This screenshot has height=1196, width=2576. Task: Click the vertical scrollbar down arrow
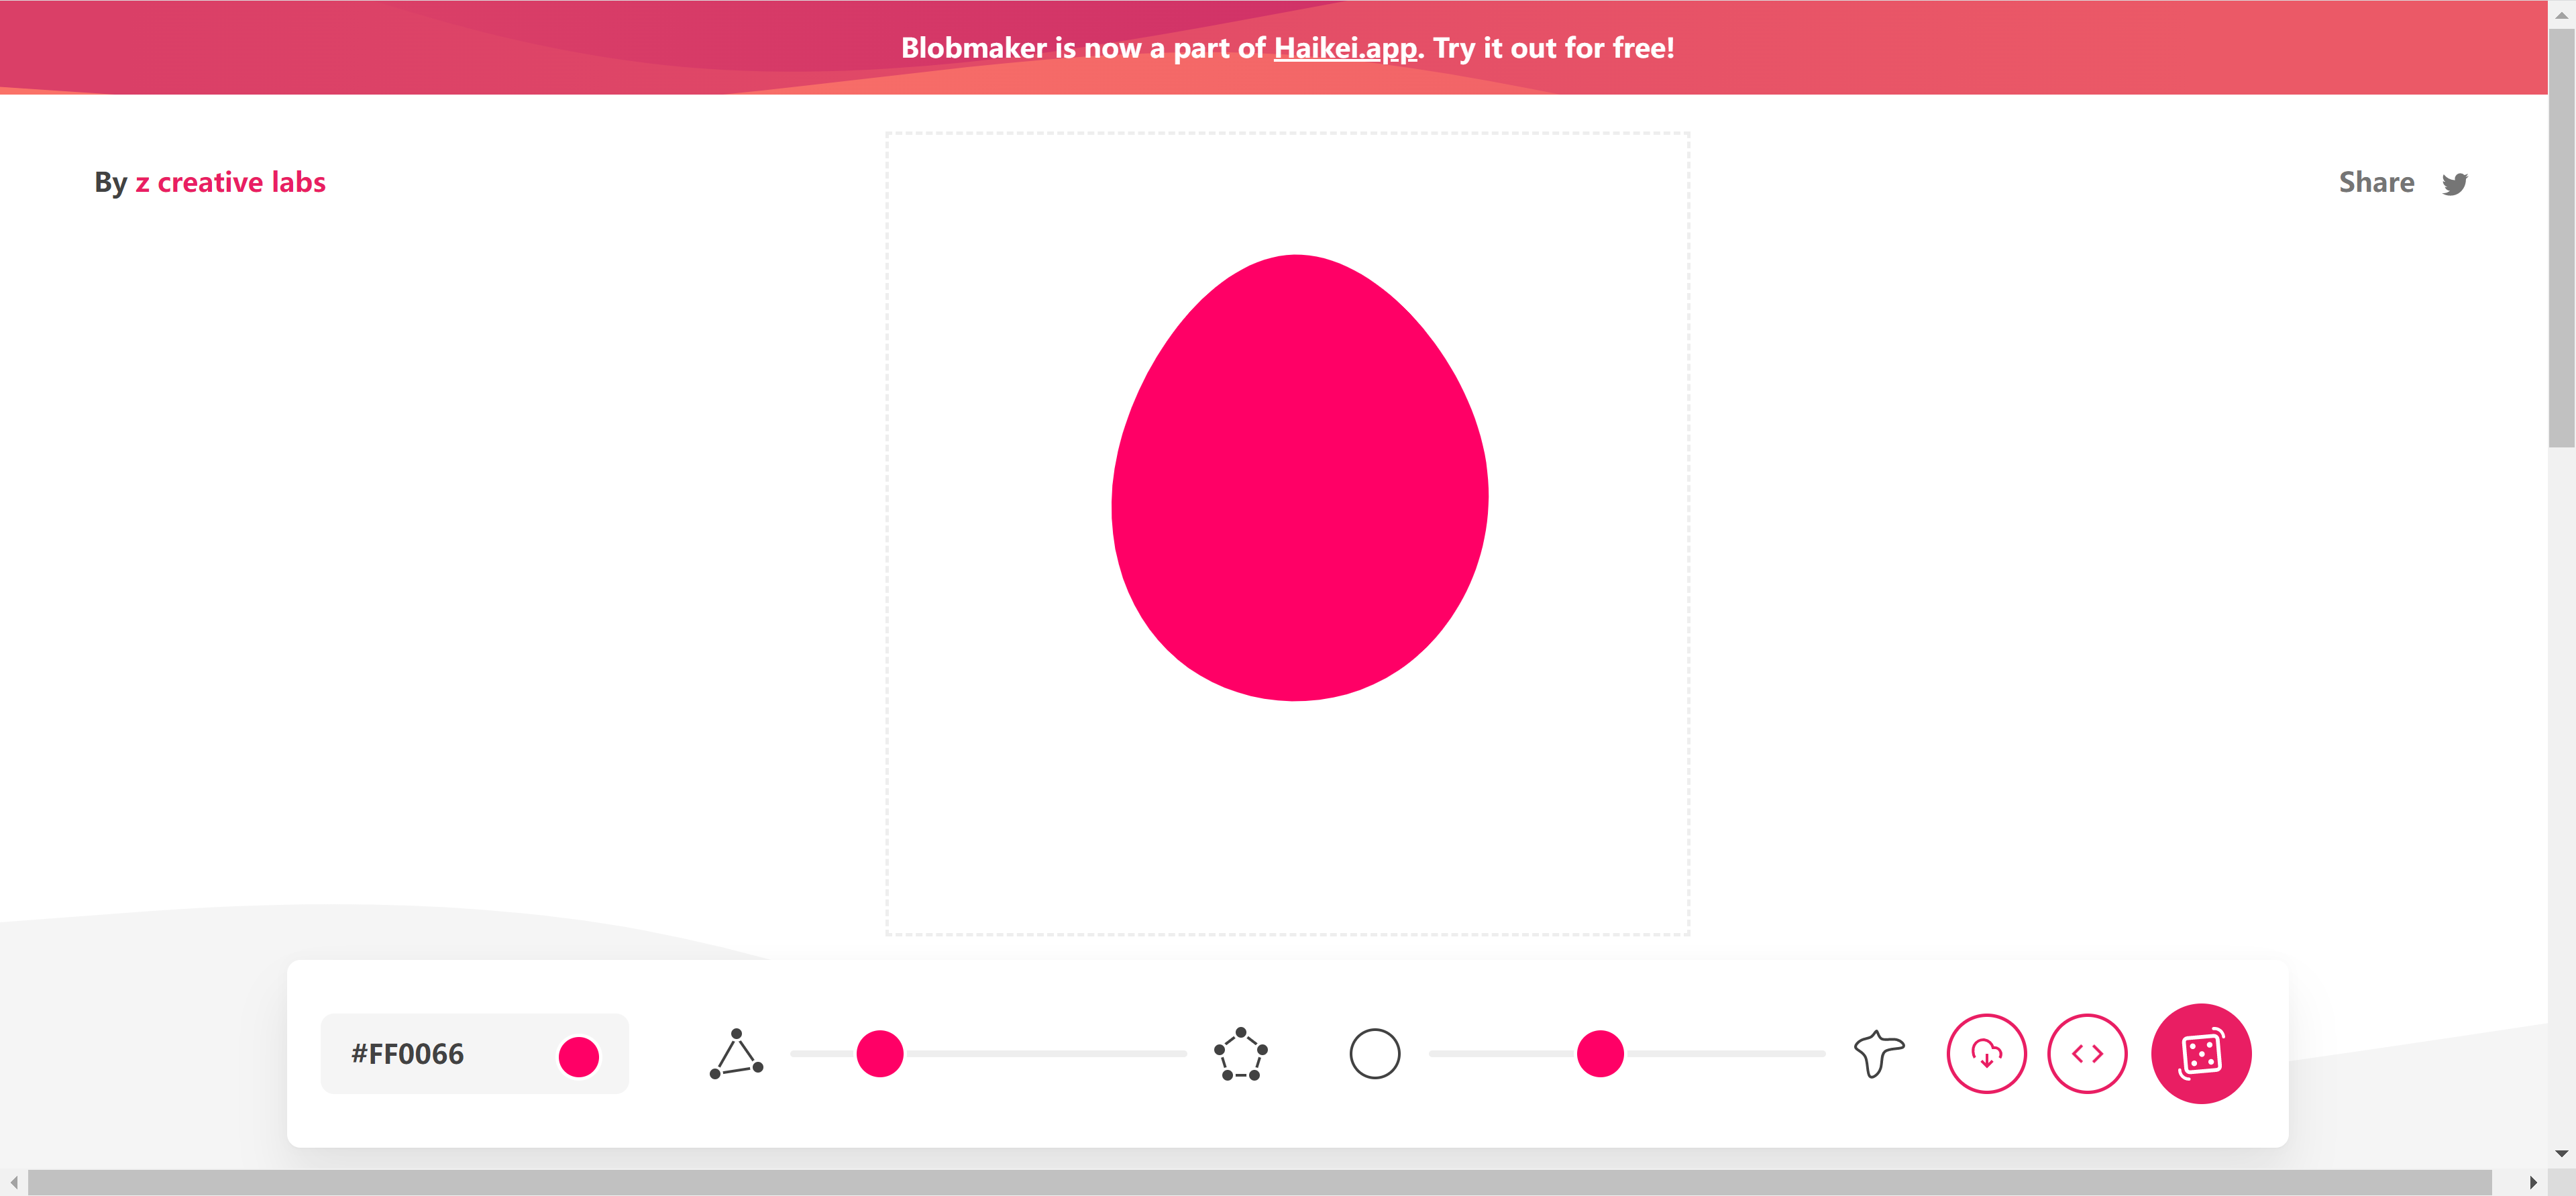tap(2561, 1153)
